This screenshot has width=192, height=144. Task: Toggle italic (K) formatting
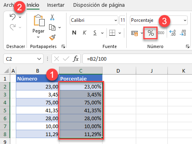tap(84, 33)
